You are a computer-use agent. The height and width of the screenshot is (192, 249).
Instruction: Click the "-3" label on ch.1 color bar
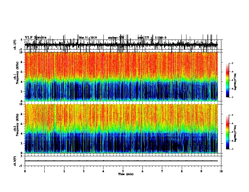pos(232,63)
